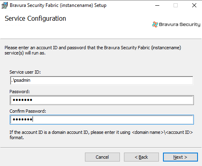This screenshot has height=166, width=202.
Task: Focus the Service user ID field
Action: click(x=102, y=81)
